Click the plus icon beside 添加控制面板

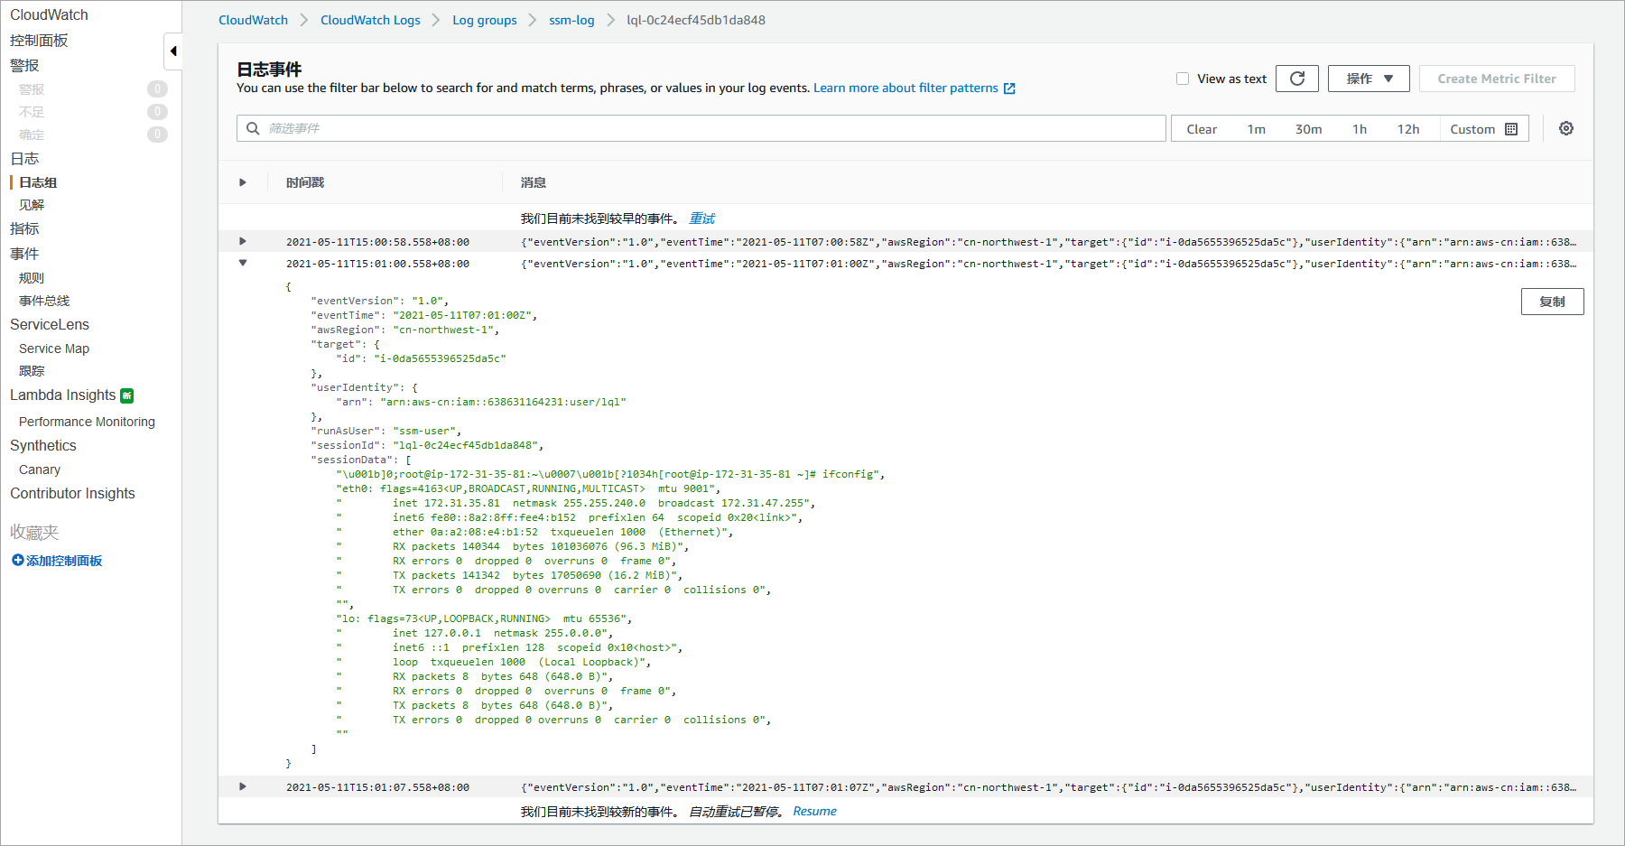coord(17,561)
